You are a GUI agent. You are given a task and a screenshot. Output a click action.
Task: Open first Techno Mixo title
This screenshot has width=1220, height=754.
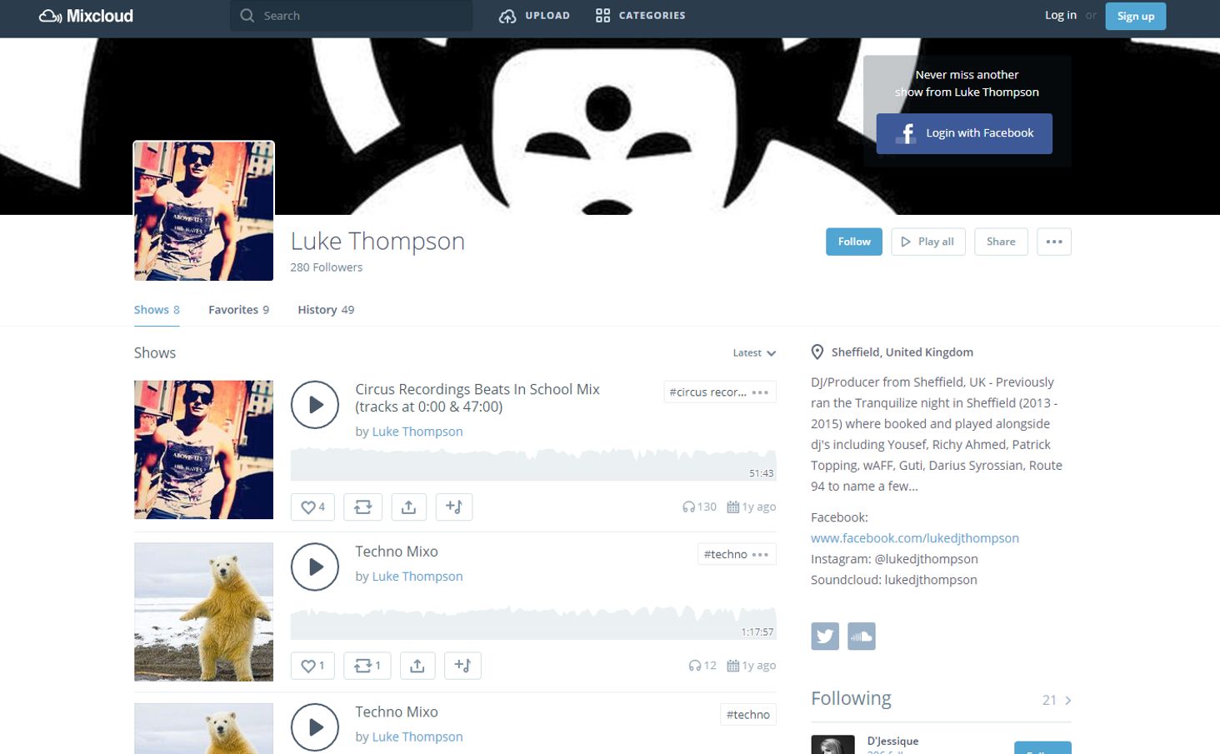click(x=397, y=552)
